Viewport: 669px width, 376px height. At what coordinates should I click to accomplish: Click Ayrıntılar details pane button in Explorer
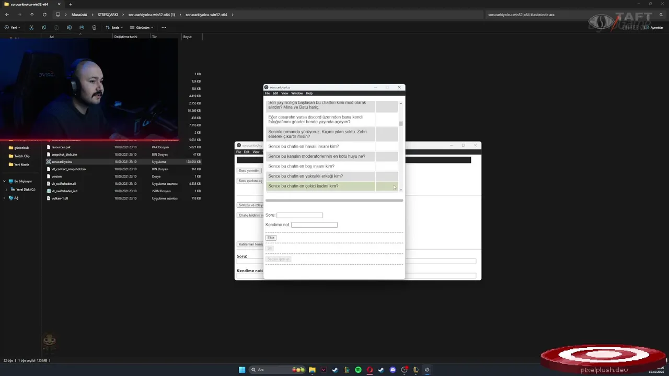coord(654,28)
